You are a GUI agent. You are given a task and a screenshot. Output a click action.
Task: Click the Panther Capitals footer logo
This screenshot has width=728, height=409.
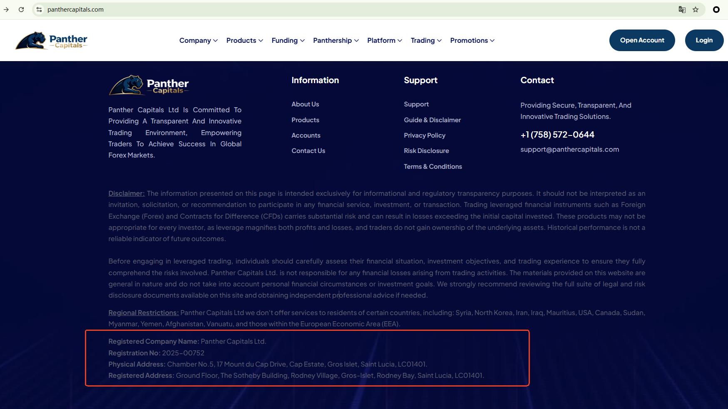point(149,85)
